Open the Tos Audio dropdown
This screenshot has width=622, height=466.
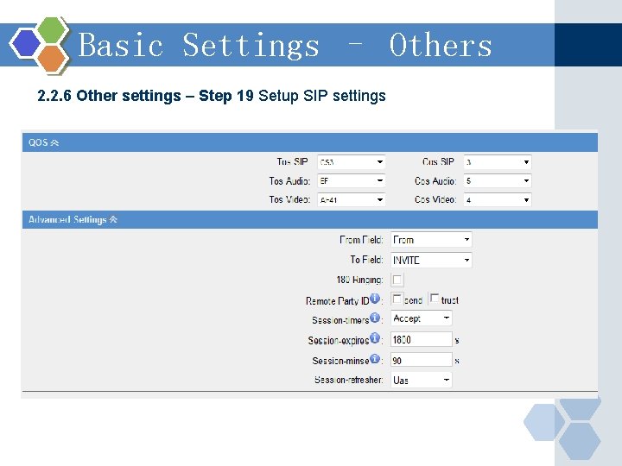click(x=351, y=181)
